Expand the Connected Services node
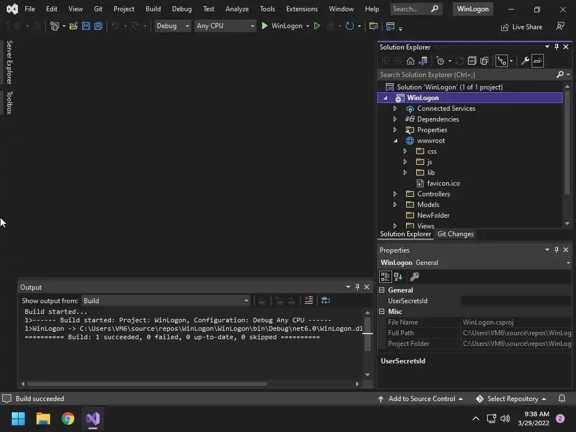This screenshot has height=432, width=576. point(395,109)
